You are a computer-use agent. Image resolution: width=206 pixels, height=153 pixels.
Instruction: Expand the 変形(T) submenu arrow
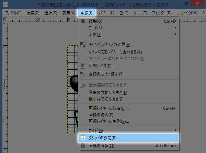[x=175, y=34]
